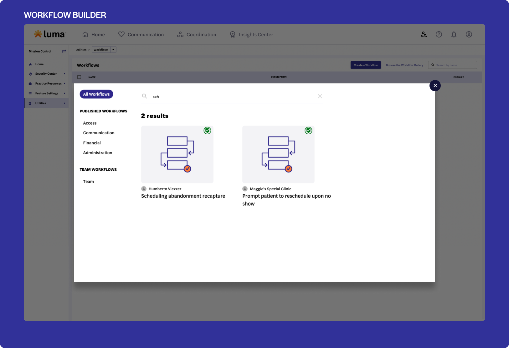Screen dimensions: 509x348
Task: Open the notifications bell
Action: (454, 34)
